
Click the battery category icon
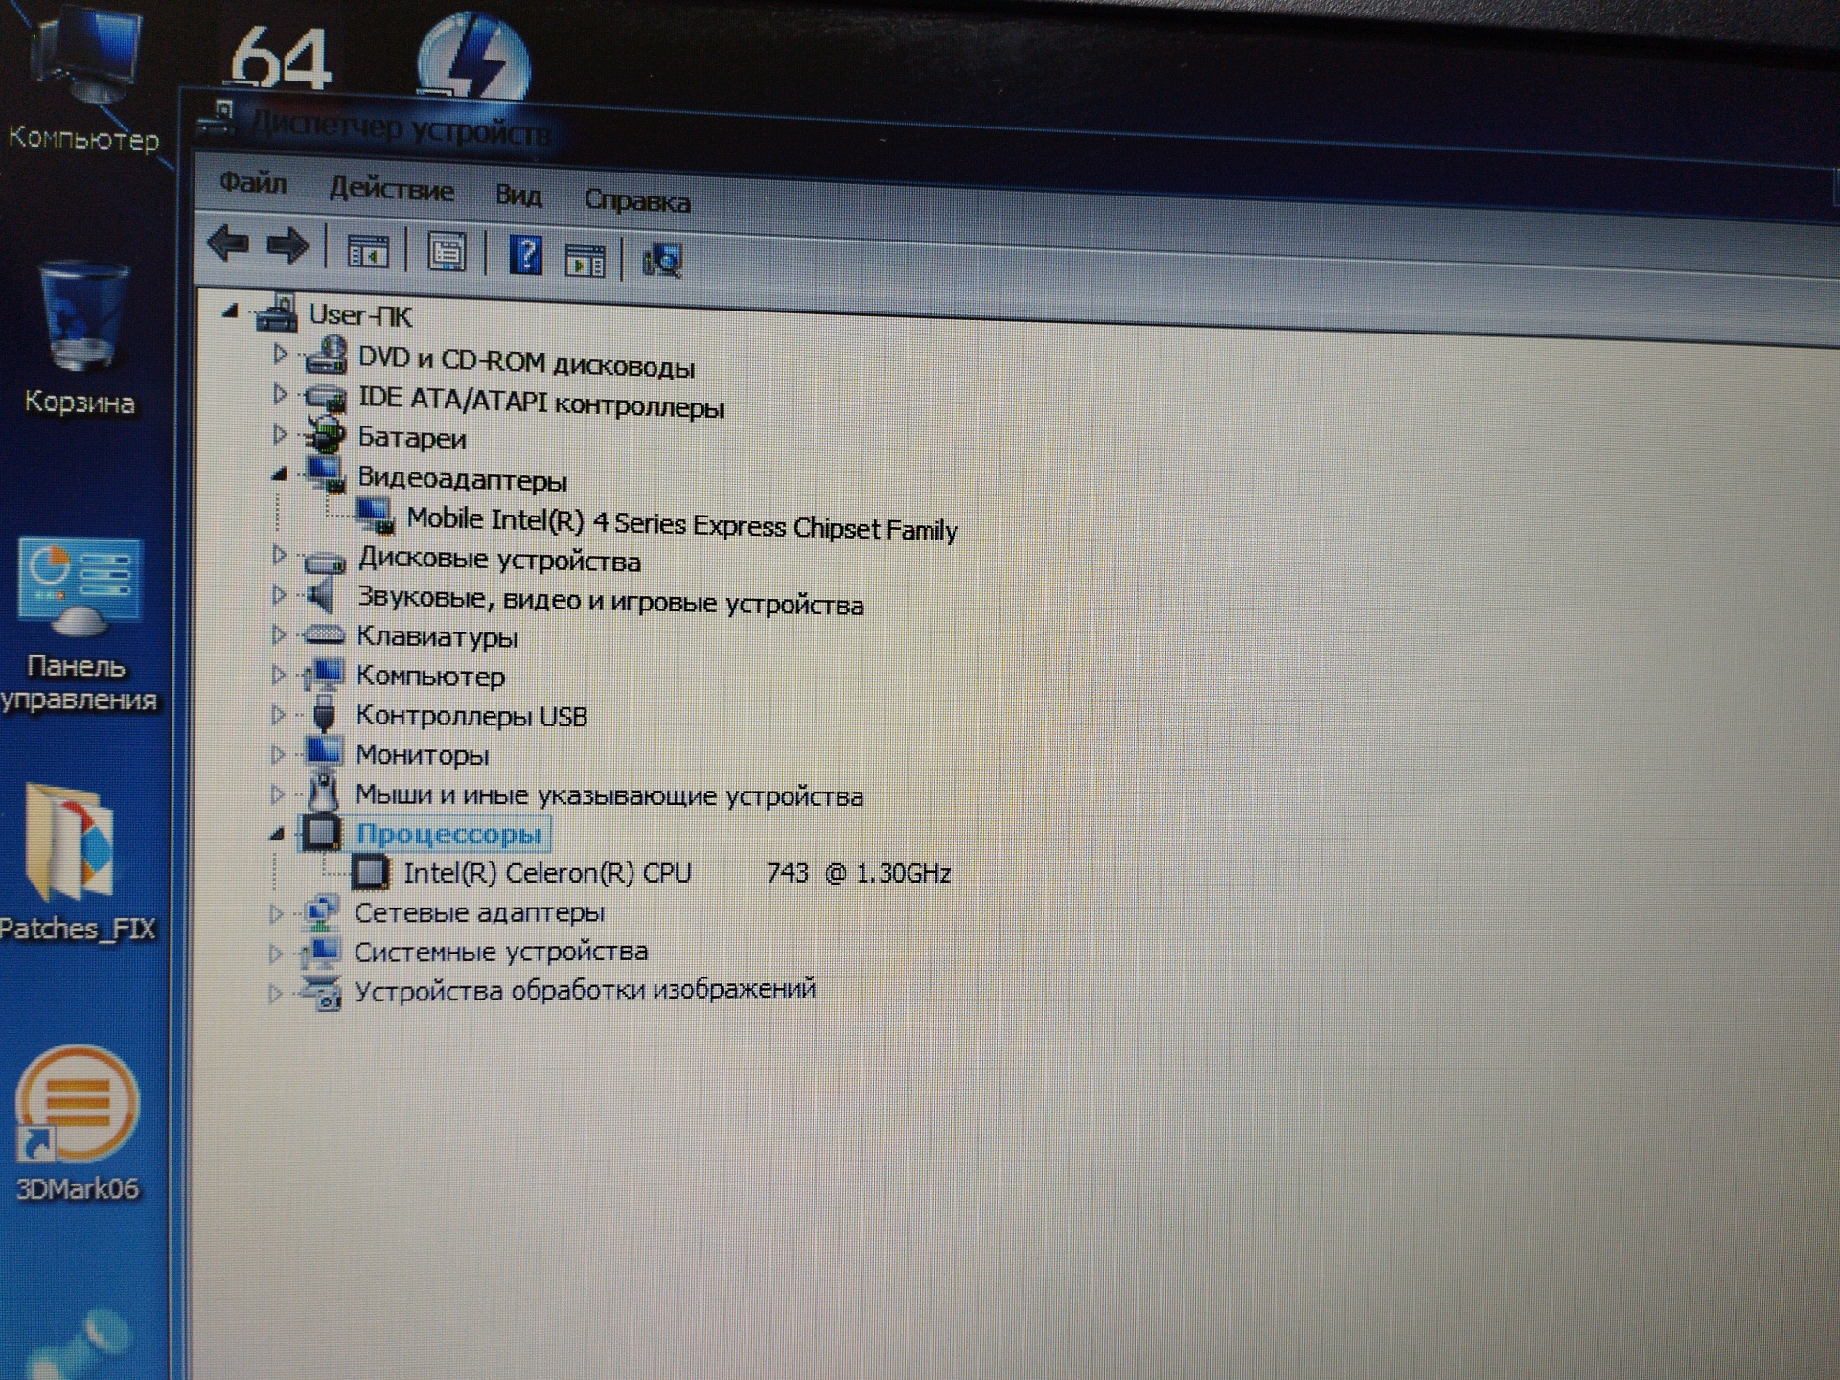[325, 436]
